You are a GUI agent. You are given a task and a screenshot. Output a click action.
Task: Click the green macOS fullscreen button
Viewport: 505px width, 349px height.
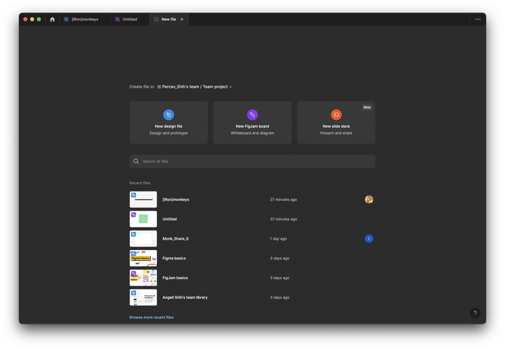click(x=38, y=19)
